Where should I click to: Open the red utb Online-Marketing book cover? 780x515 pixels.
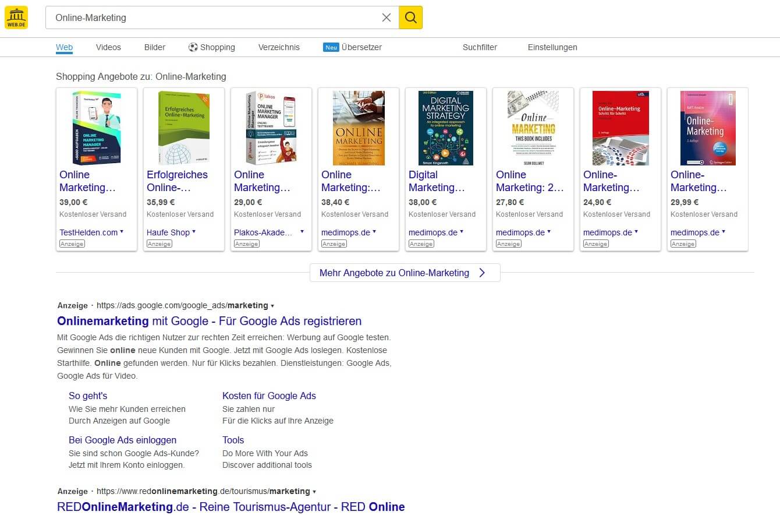(x=621, y=128)
